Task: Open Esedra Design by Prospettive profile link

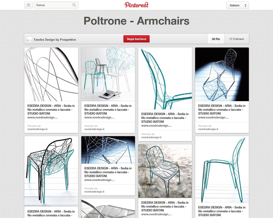Action: pos(55,40)
